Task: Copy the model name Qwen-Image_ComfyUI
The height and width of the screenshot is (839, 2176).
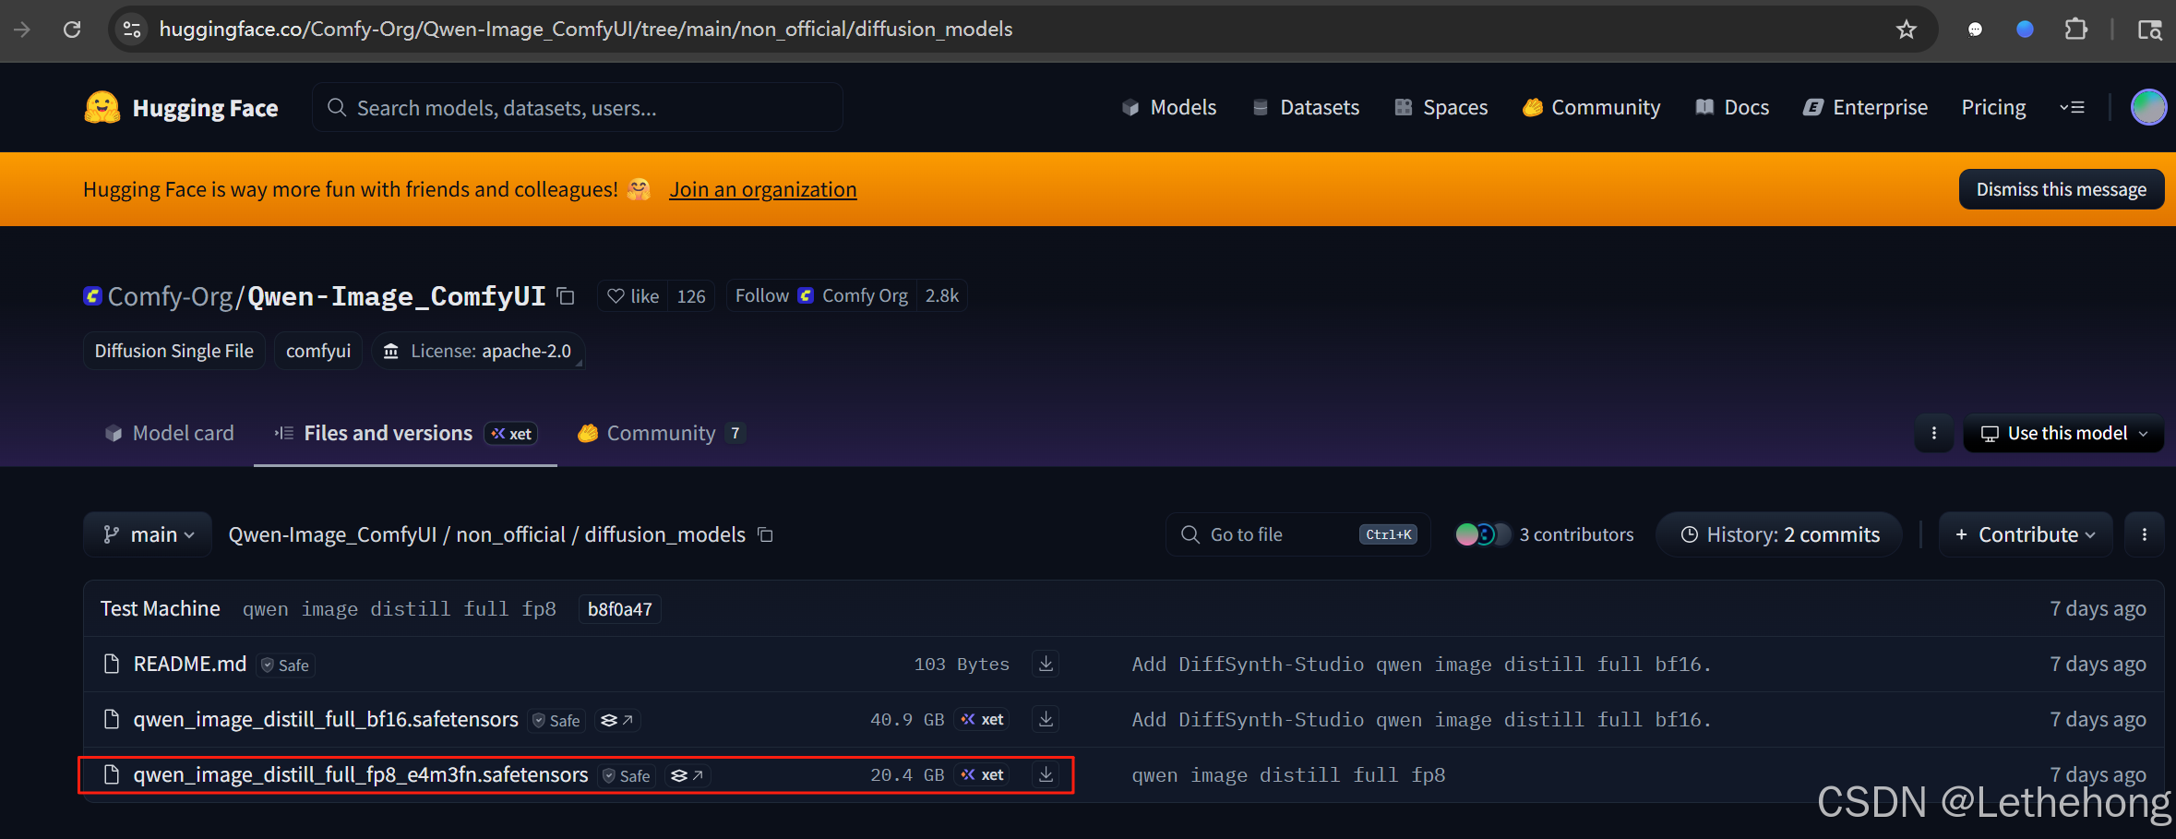Action: [x=566, y=296]
